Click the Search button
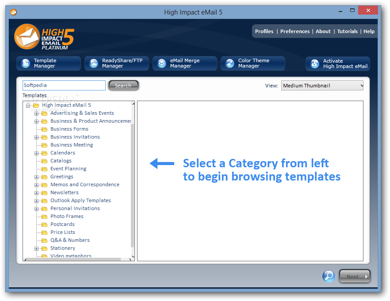Image resolution: width=390 pixels, height=301 pixels. [x=123, y=86]
